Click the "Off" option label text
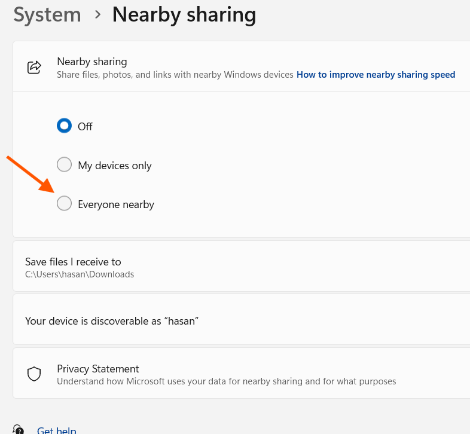This screenshot has height=434, width=470. pyautogui.click(x=85, y=127)
